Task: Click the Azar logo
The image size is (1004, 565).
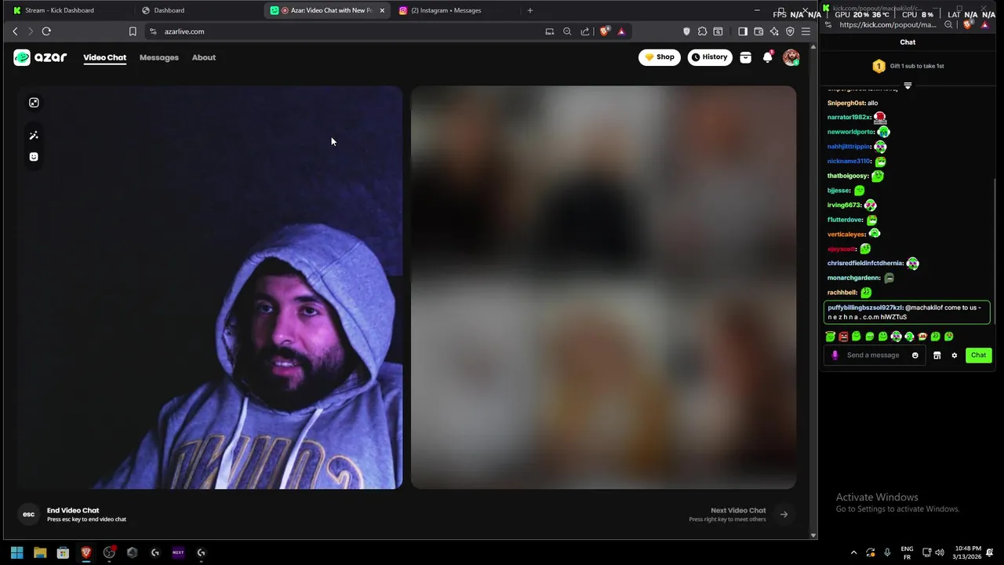Action: (x=40, y=57)
